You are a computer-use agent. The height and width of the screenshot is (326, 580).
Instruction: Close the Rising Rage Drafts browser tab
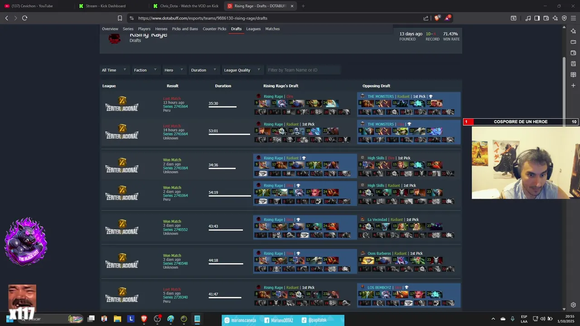point(292,6)
